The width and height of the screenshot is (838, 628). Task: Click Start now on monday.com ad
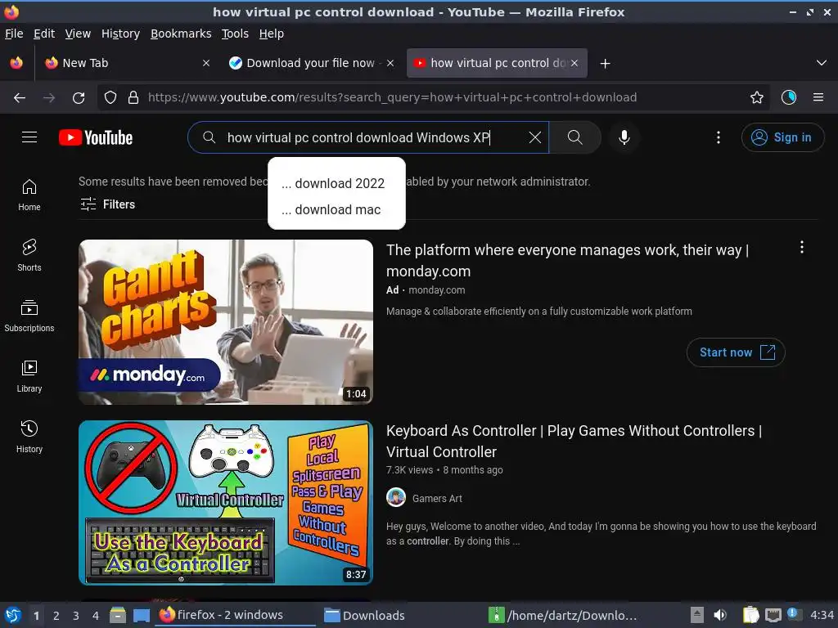(x=736, y=352)
